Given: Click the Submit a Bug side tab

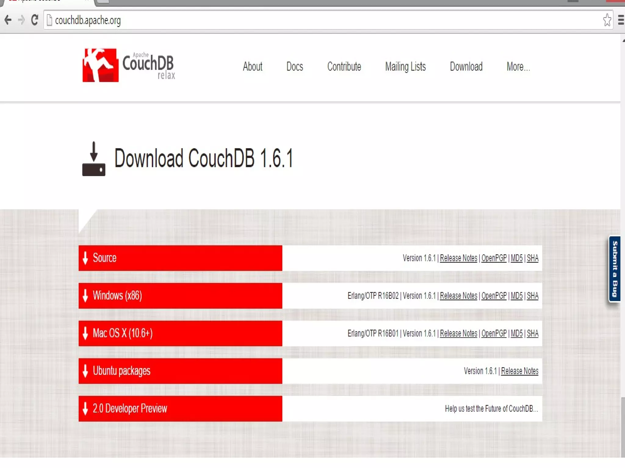Looking at the screenshot, I should pos(615,269).
